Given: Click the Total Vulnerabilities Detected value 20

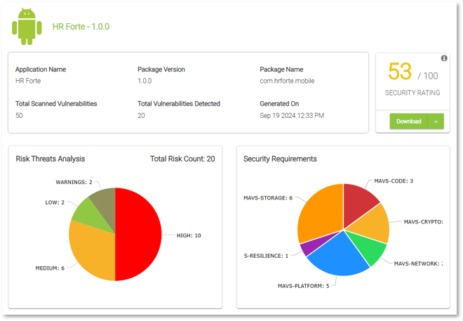Looking at the screenshot, I should 141,115.
